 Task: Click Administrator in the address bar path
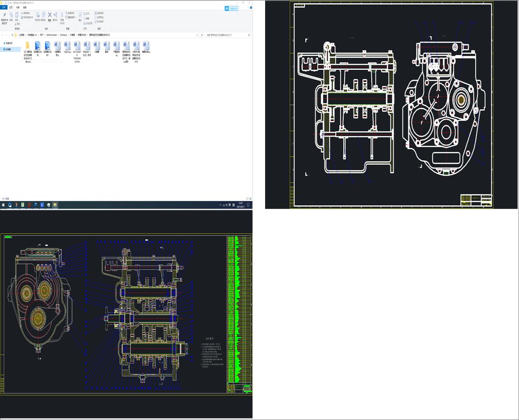tap(51, 35)
